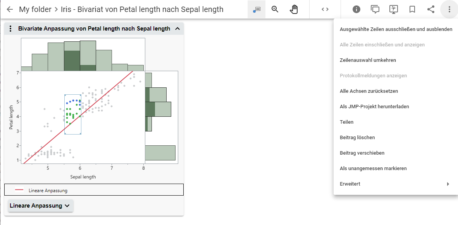
Task: Select Als JMP-Projekt herunterladen
Action: (x=374, y=107)
